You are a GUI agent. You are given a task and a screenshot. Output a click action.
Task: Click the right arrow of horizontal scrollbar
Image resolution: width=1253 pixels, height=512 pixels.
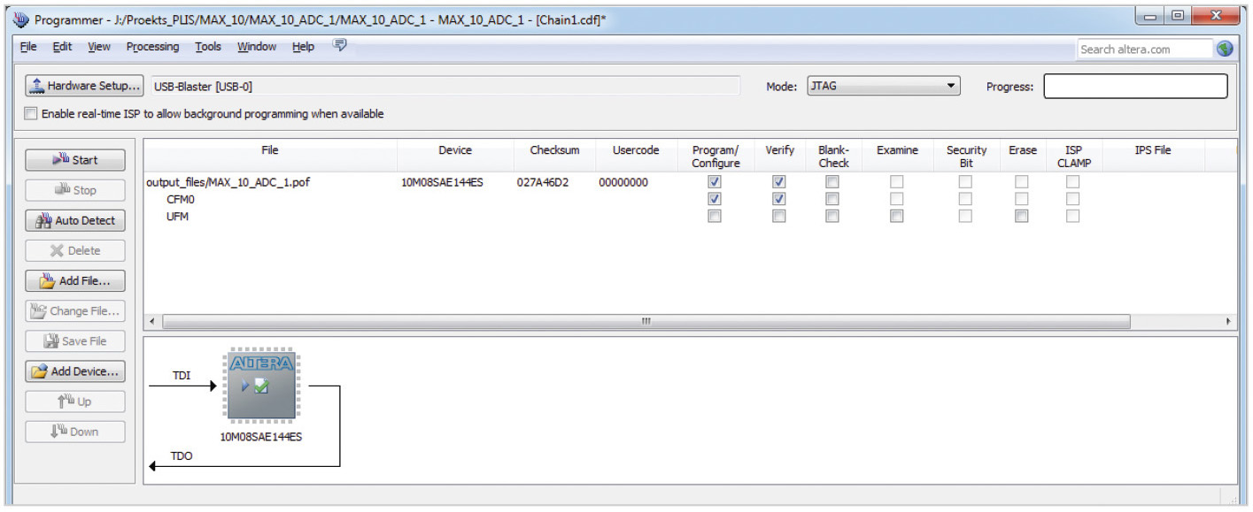(x=1227, y=321)
